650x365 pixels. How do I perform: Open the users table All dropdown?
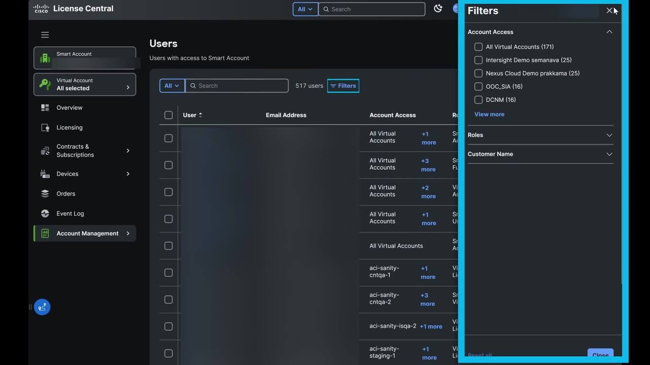(172, 86)
